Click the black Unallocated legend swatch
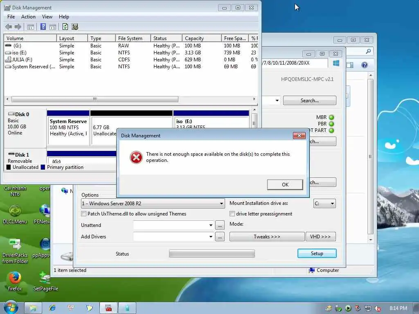The height and width of the screenshot is (314, 419). tap(9, 167)
